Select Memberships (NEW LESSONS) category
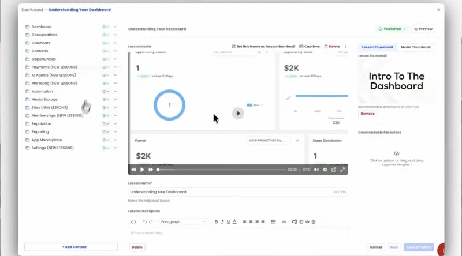The width and height of the screenshot is (462, 256). pyautogui.click(x=57, y=116)
